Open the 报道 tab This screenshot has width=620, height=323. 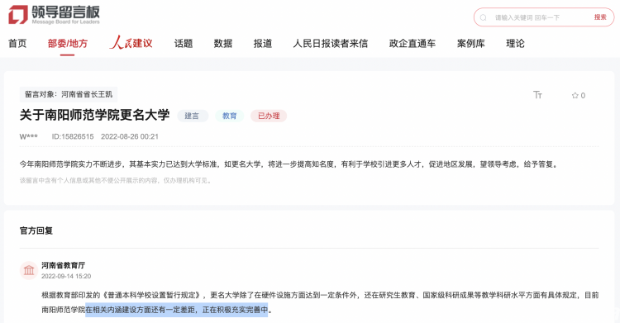click(x=263, y=44)
